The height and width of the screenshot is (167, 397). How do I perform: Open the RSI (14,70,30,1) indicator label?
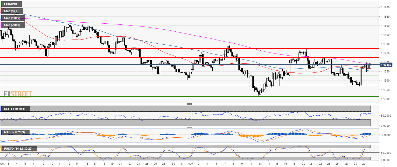[15, 109]
